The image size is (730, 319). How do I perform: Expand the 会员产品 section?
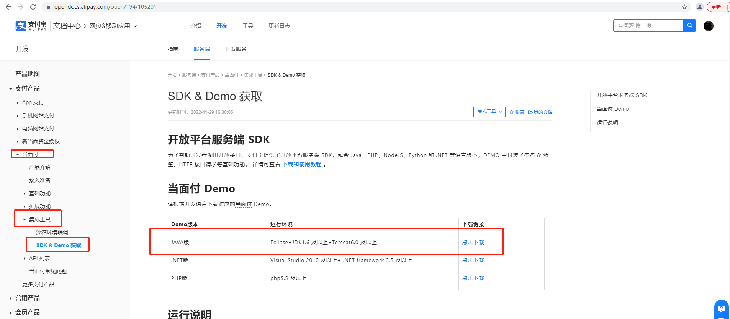[x=11, y=313]
